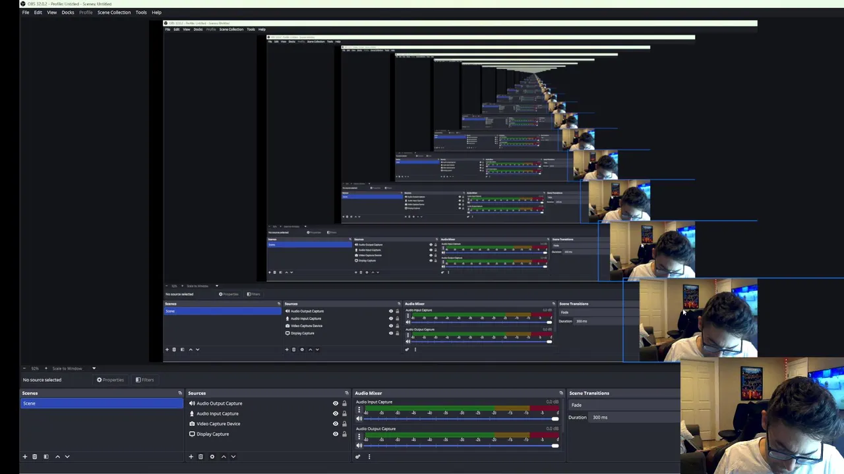Click the 300 ms transition Duration field

pyautogui.click(x=633, y=417)
